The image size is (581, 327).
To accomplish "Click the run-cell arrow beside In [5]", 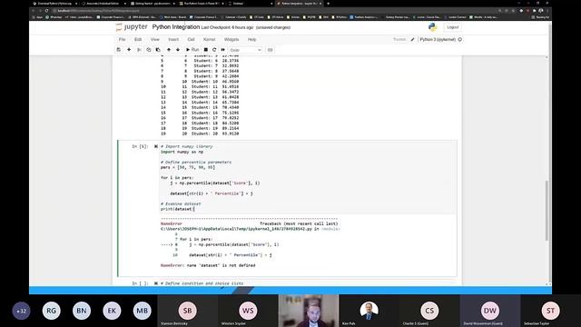I will pos(156,146).
